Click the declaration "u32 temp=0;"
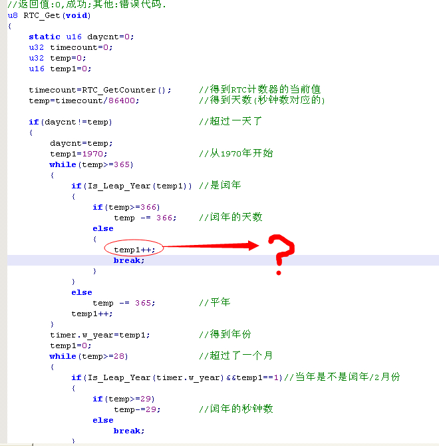 pos(57,58)
